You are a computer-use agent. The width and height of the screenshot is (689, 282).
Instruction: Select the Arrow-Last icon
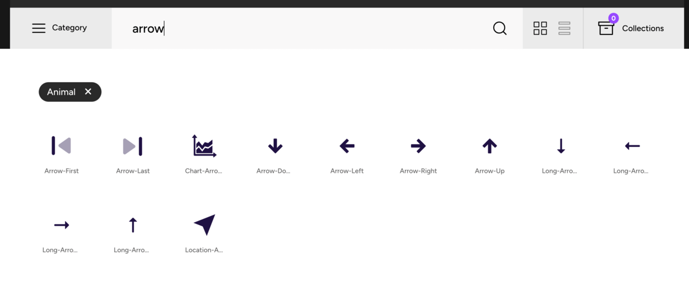coord(133,146)
